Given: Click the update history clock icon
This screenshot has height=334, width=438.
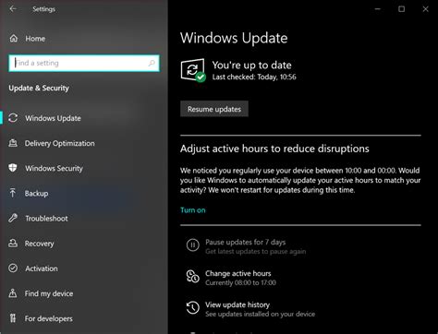Looking at the screenshot, I should click(193, 307).
